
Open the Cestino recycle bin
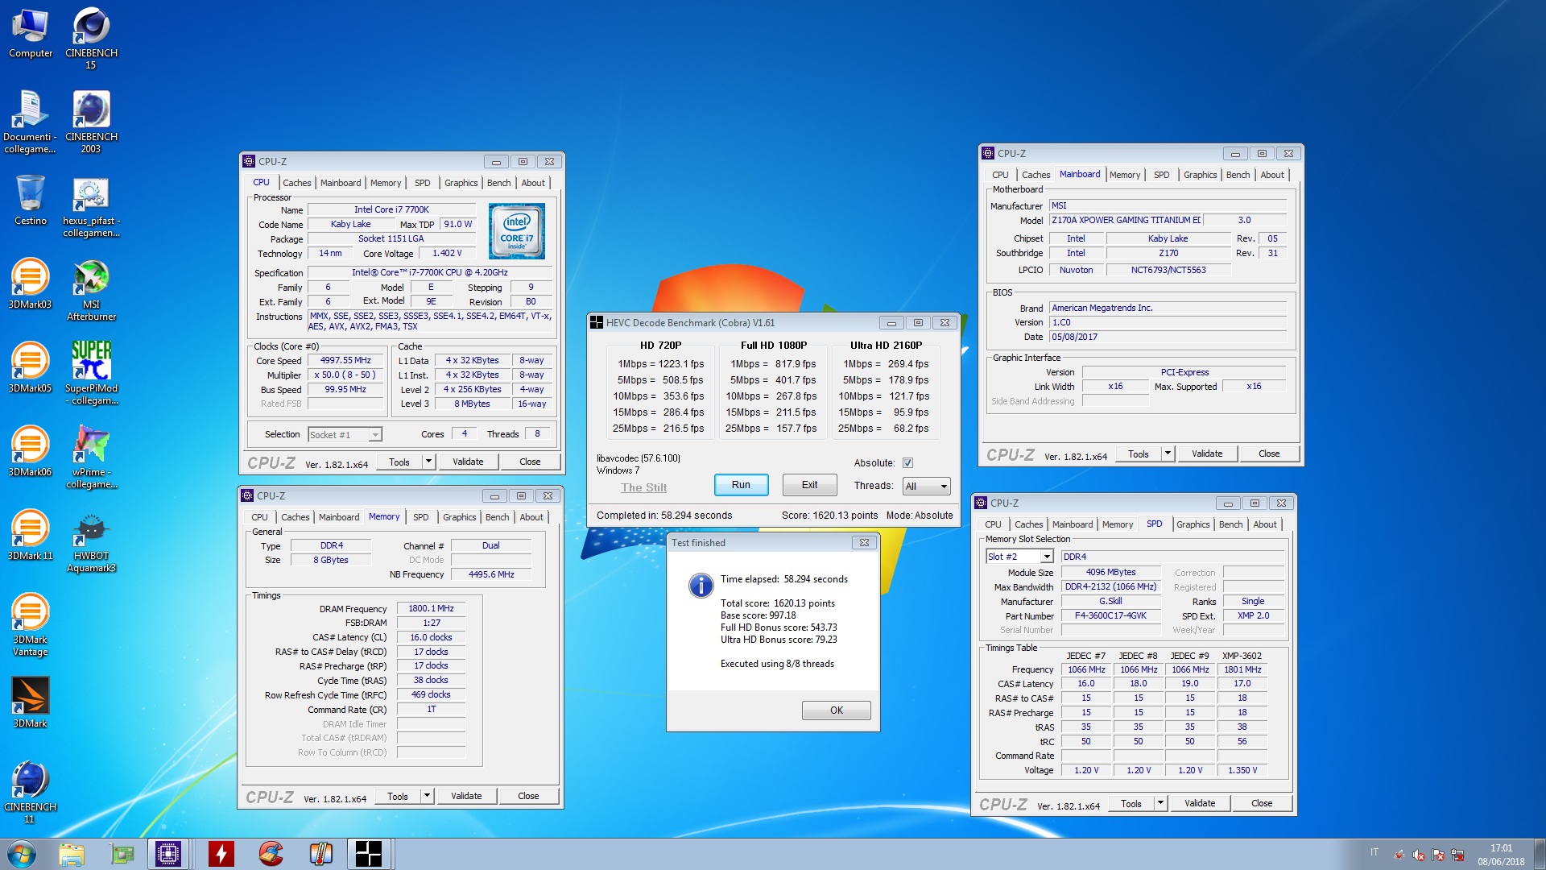coord(31,201)
